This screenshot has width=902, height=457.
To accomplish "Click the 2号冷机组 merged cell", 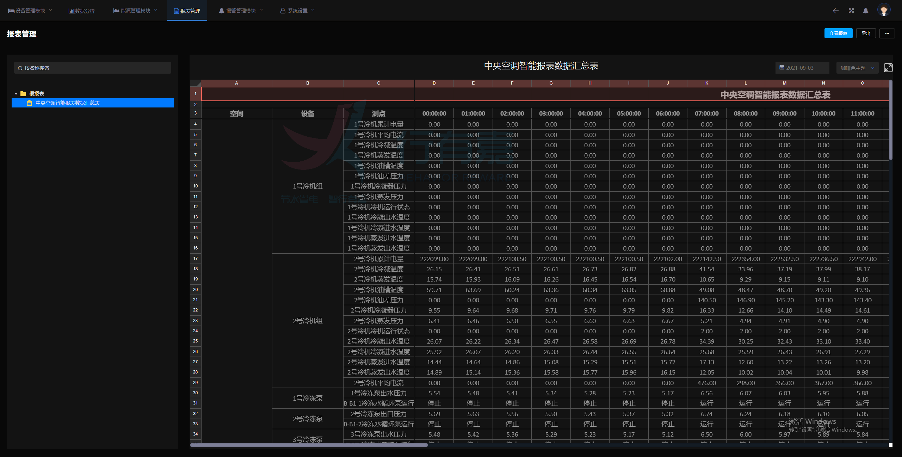I will (308, 321).
